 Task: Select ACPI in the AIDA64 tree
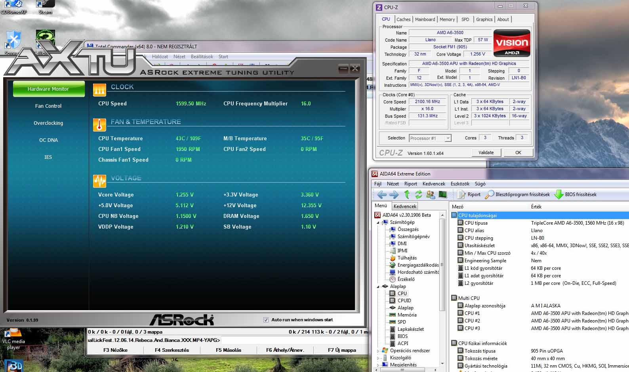[403, 343]
